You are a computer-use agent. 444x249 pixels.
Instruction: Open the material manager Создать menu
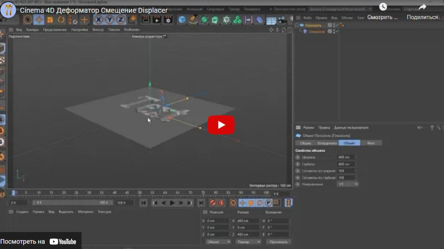pyautogui.click(x=23, y=212)
